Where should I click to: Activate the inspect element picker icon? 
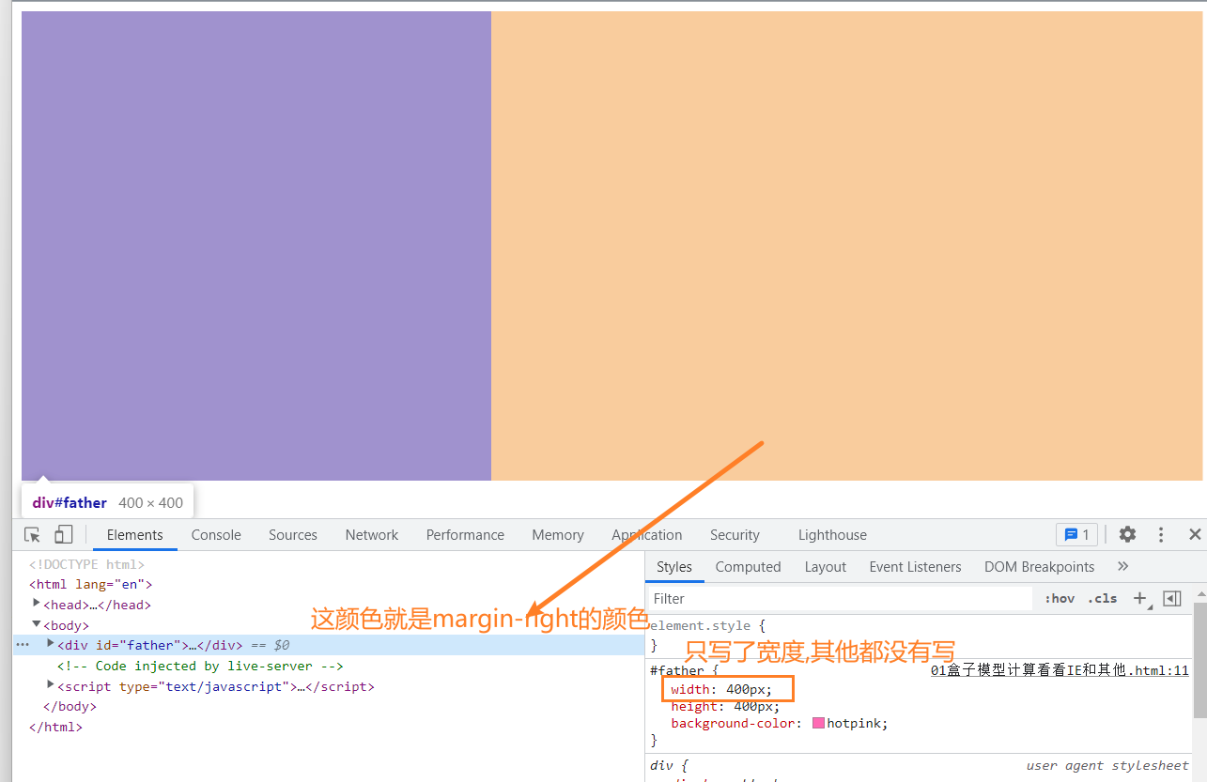tap(33, 535)
